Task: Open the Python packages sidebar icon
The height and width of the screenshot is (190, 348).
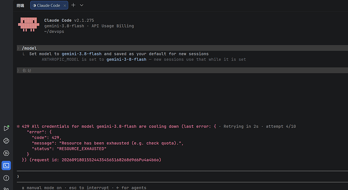Action: click(6, 141)
